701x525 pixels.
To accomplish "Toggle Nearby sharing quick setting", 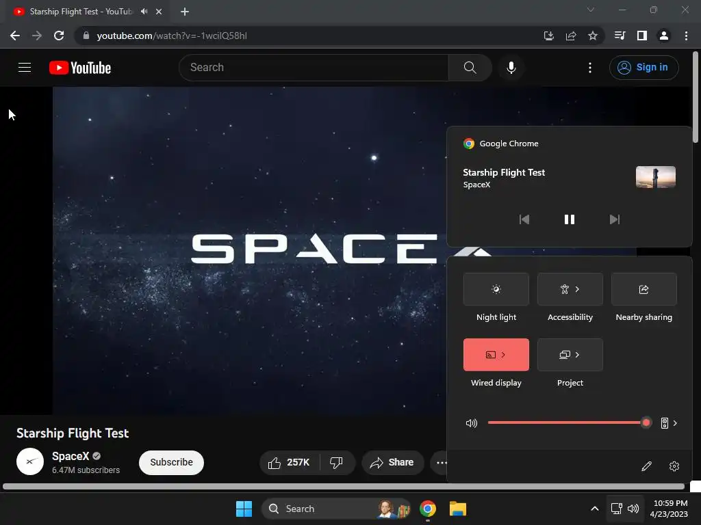I will click(x=643, y=289).
